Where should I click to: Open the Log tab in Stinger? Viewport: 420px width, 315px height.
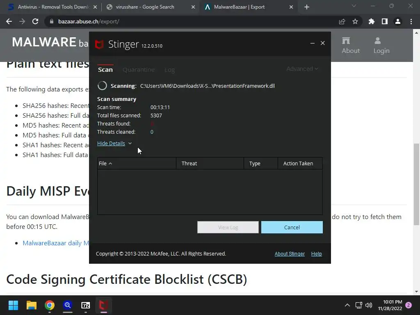click(x=169, y=70)
